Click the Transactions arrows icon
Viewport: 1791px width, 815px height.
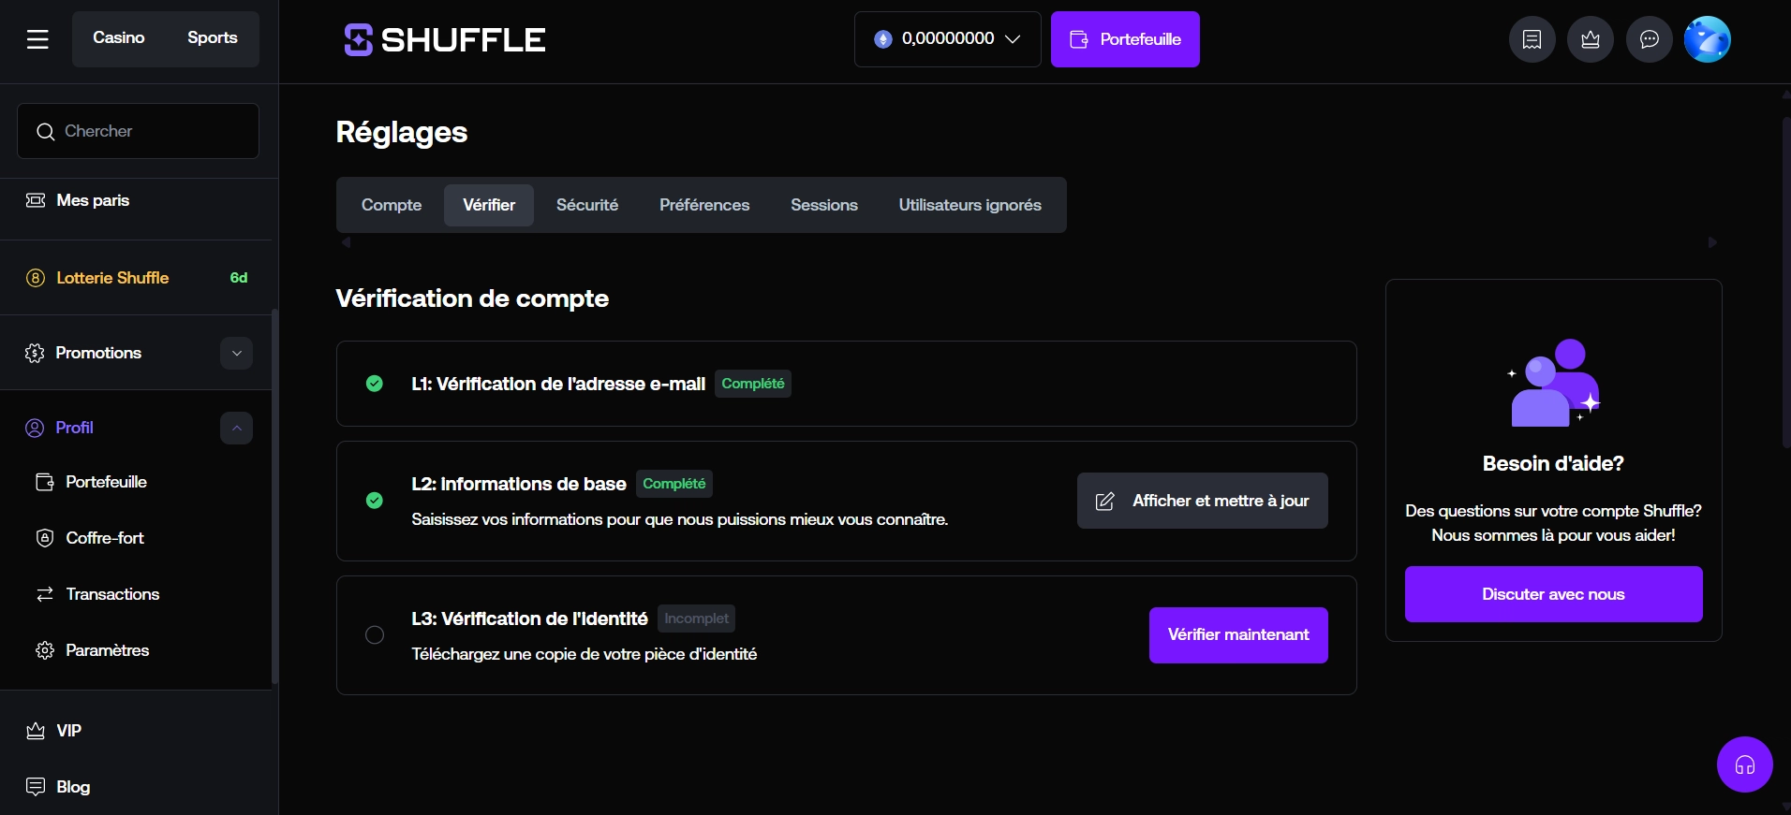coord(45,594)
